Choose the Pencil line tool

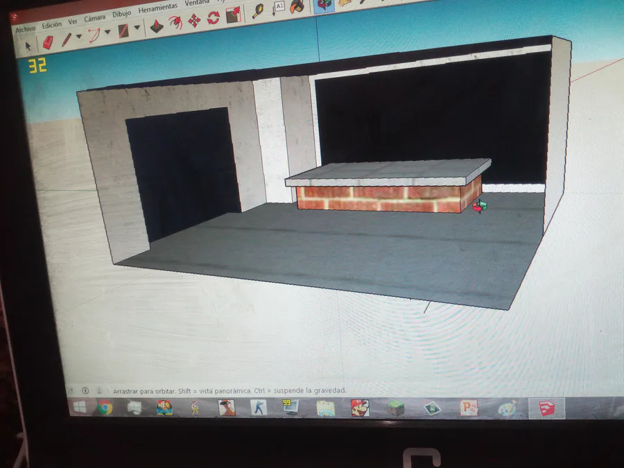(67, 40)
